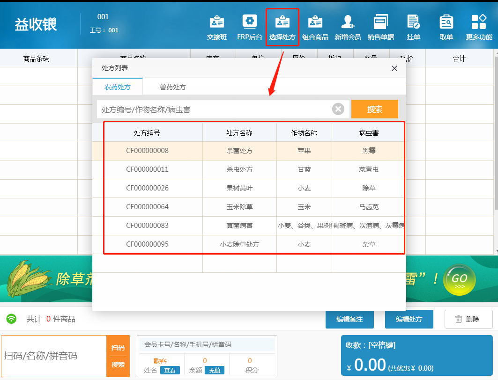Open the 组合商品 combo goods icon

(x=315, y=27)
